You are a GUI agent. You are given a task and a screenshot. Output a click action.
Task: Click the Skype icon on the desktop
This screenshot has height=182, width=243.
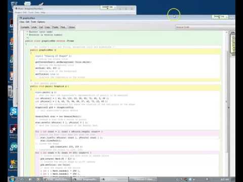coord(13,113)
